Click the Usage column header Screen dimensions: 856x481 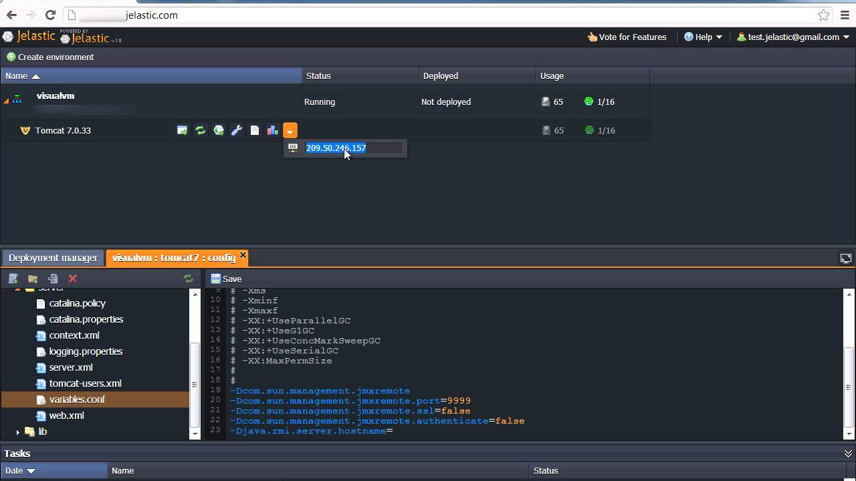click(593, 75)
